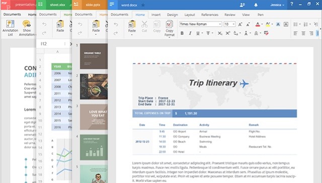This screenshot has width=322, height=183.
Task: Open underline style dropdown arrow
Action: coord(202,33)
